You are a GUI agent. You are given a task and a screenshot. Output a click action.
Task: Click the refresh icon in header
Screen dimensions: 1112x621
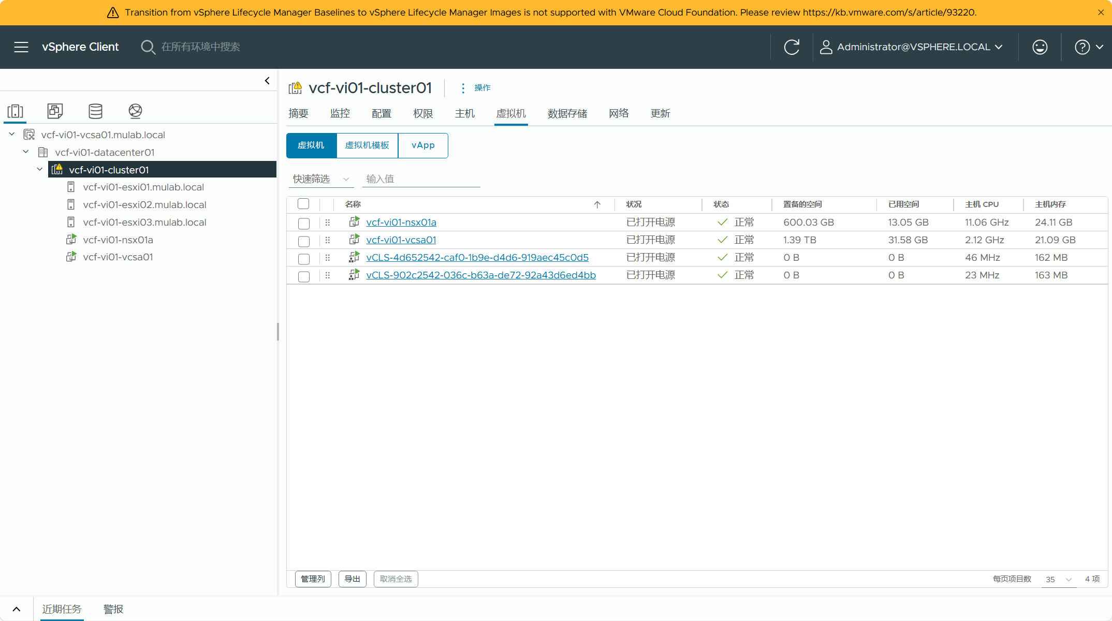coord(792,47)
